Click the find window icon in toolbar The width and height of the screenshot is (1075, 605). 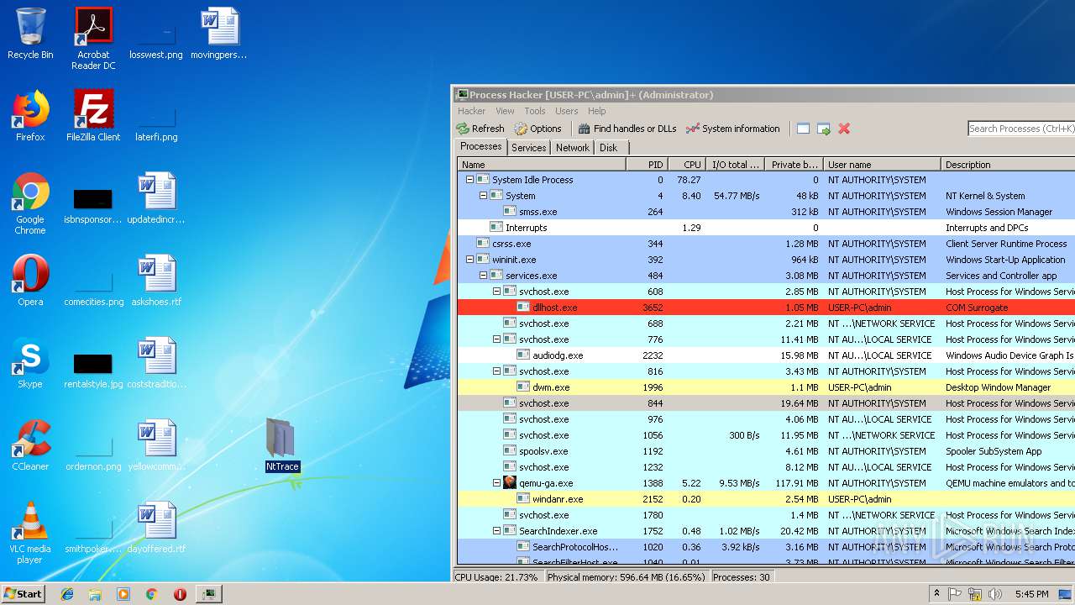point(803,129)
